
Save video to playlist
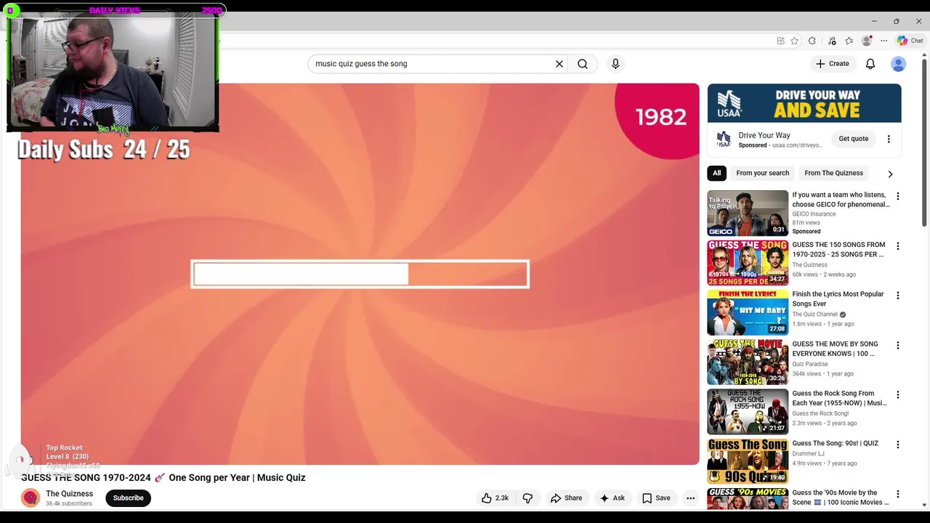656,498
